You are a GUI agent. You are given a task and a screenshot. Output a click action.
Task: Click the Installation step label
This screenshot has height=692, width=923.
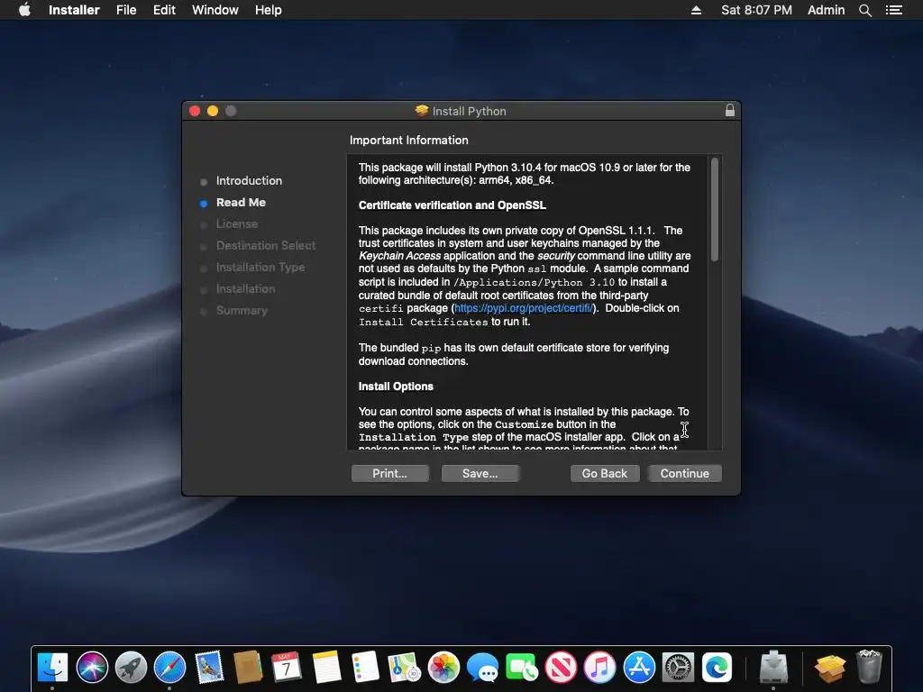(x=245, y=289)
